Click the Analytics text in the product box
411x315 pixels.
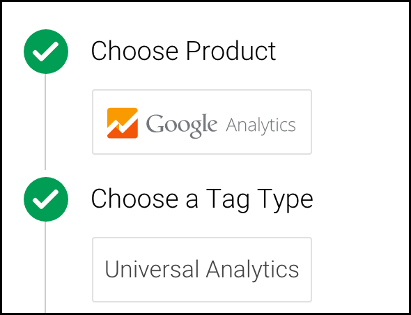tap(261, 126)
